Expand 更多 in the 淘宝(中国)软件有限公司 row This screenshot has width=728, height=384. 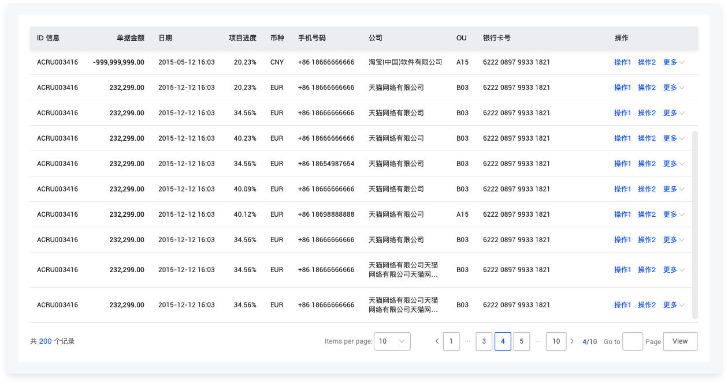click(x=674, y=62)
